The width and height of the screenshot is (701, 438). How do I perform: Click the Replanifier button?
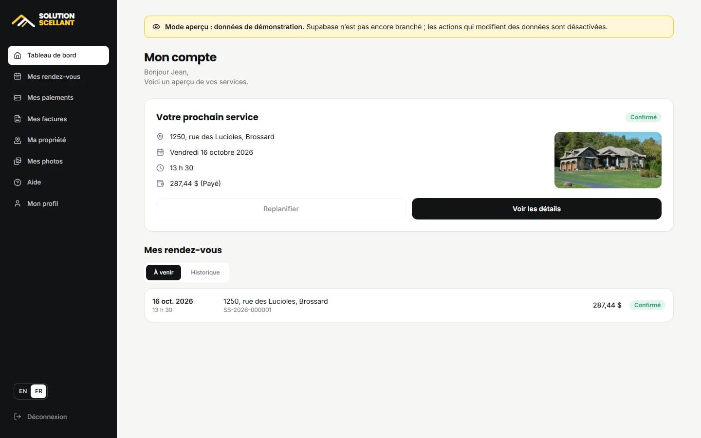click(x=281, y=209)
